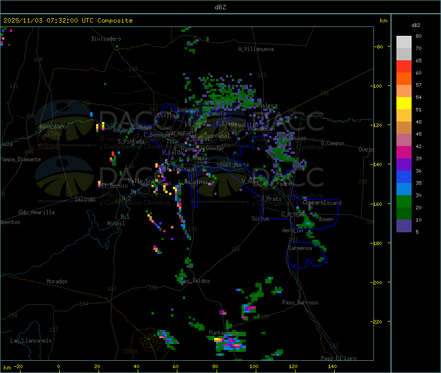Click the orange 57-60 dBZ legend swatch
The image size is (441, 373).
click(x=404, y=79)
